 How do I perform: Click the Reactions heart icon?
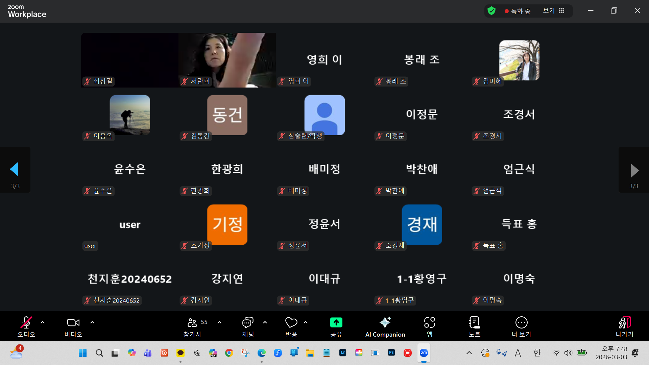tap(291, 323)
